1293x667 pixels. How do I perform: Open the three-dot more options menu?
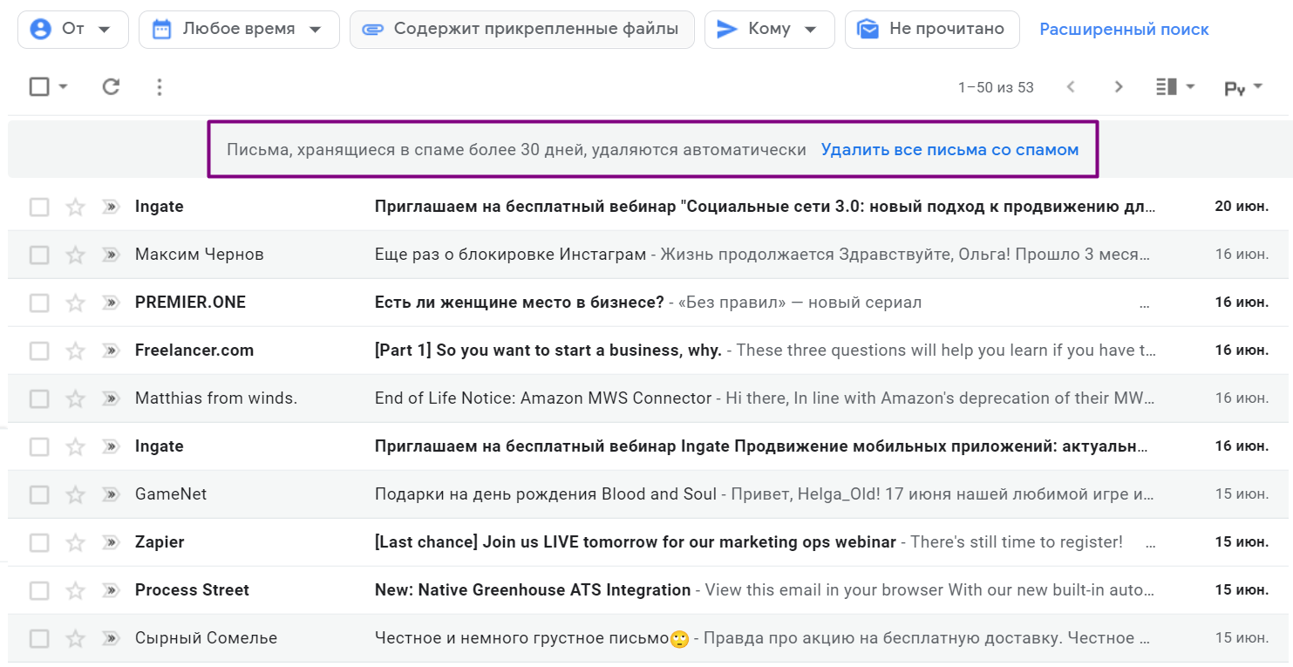(159, 86)
